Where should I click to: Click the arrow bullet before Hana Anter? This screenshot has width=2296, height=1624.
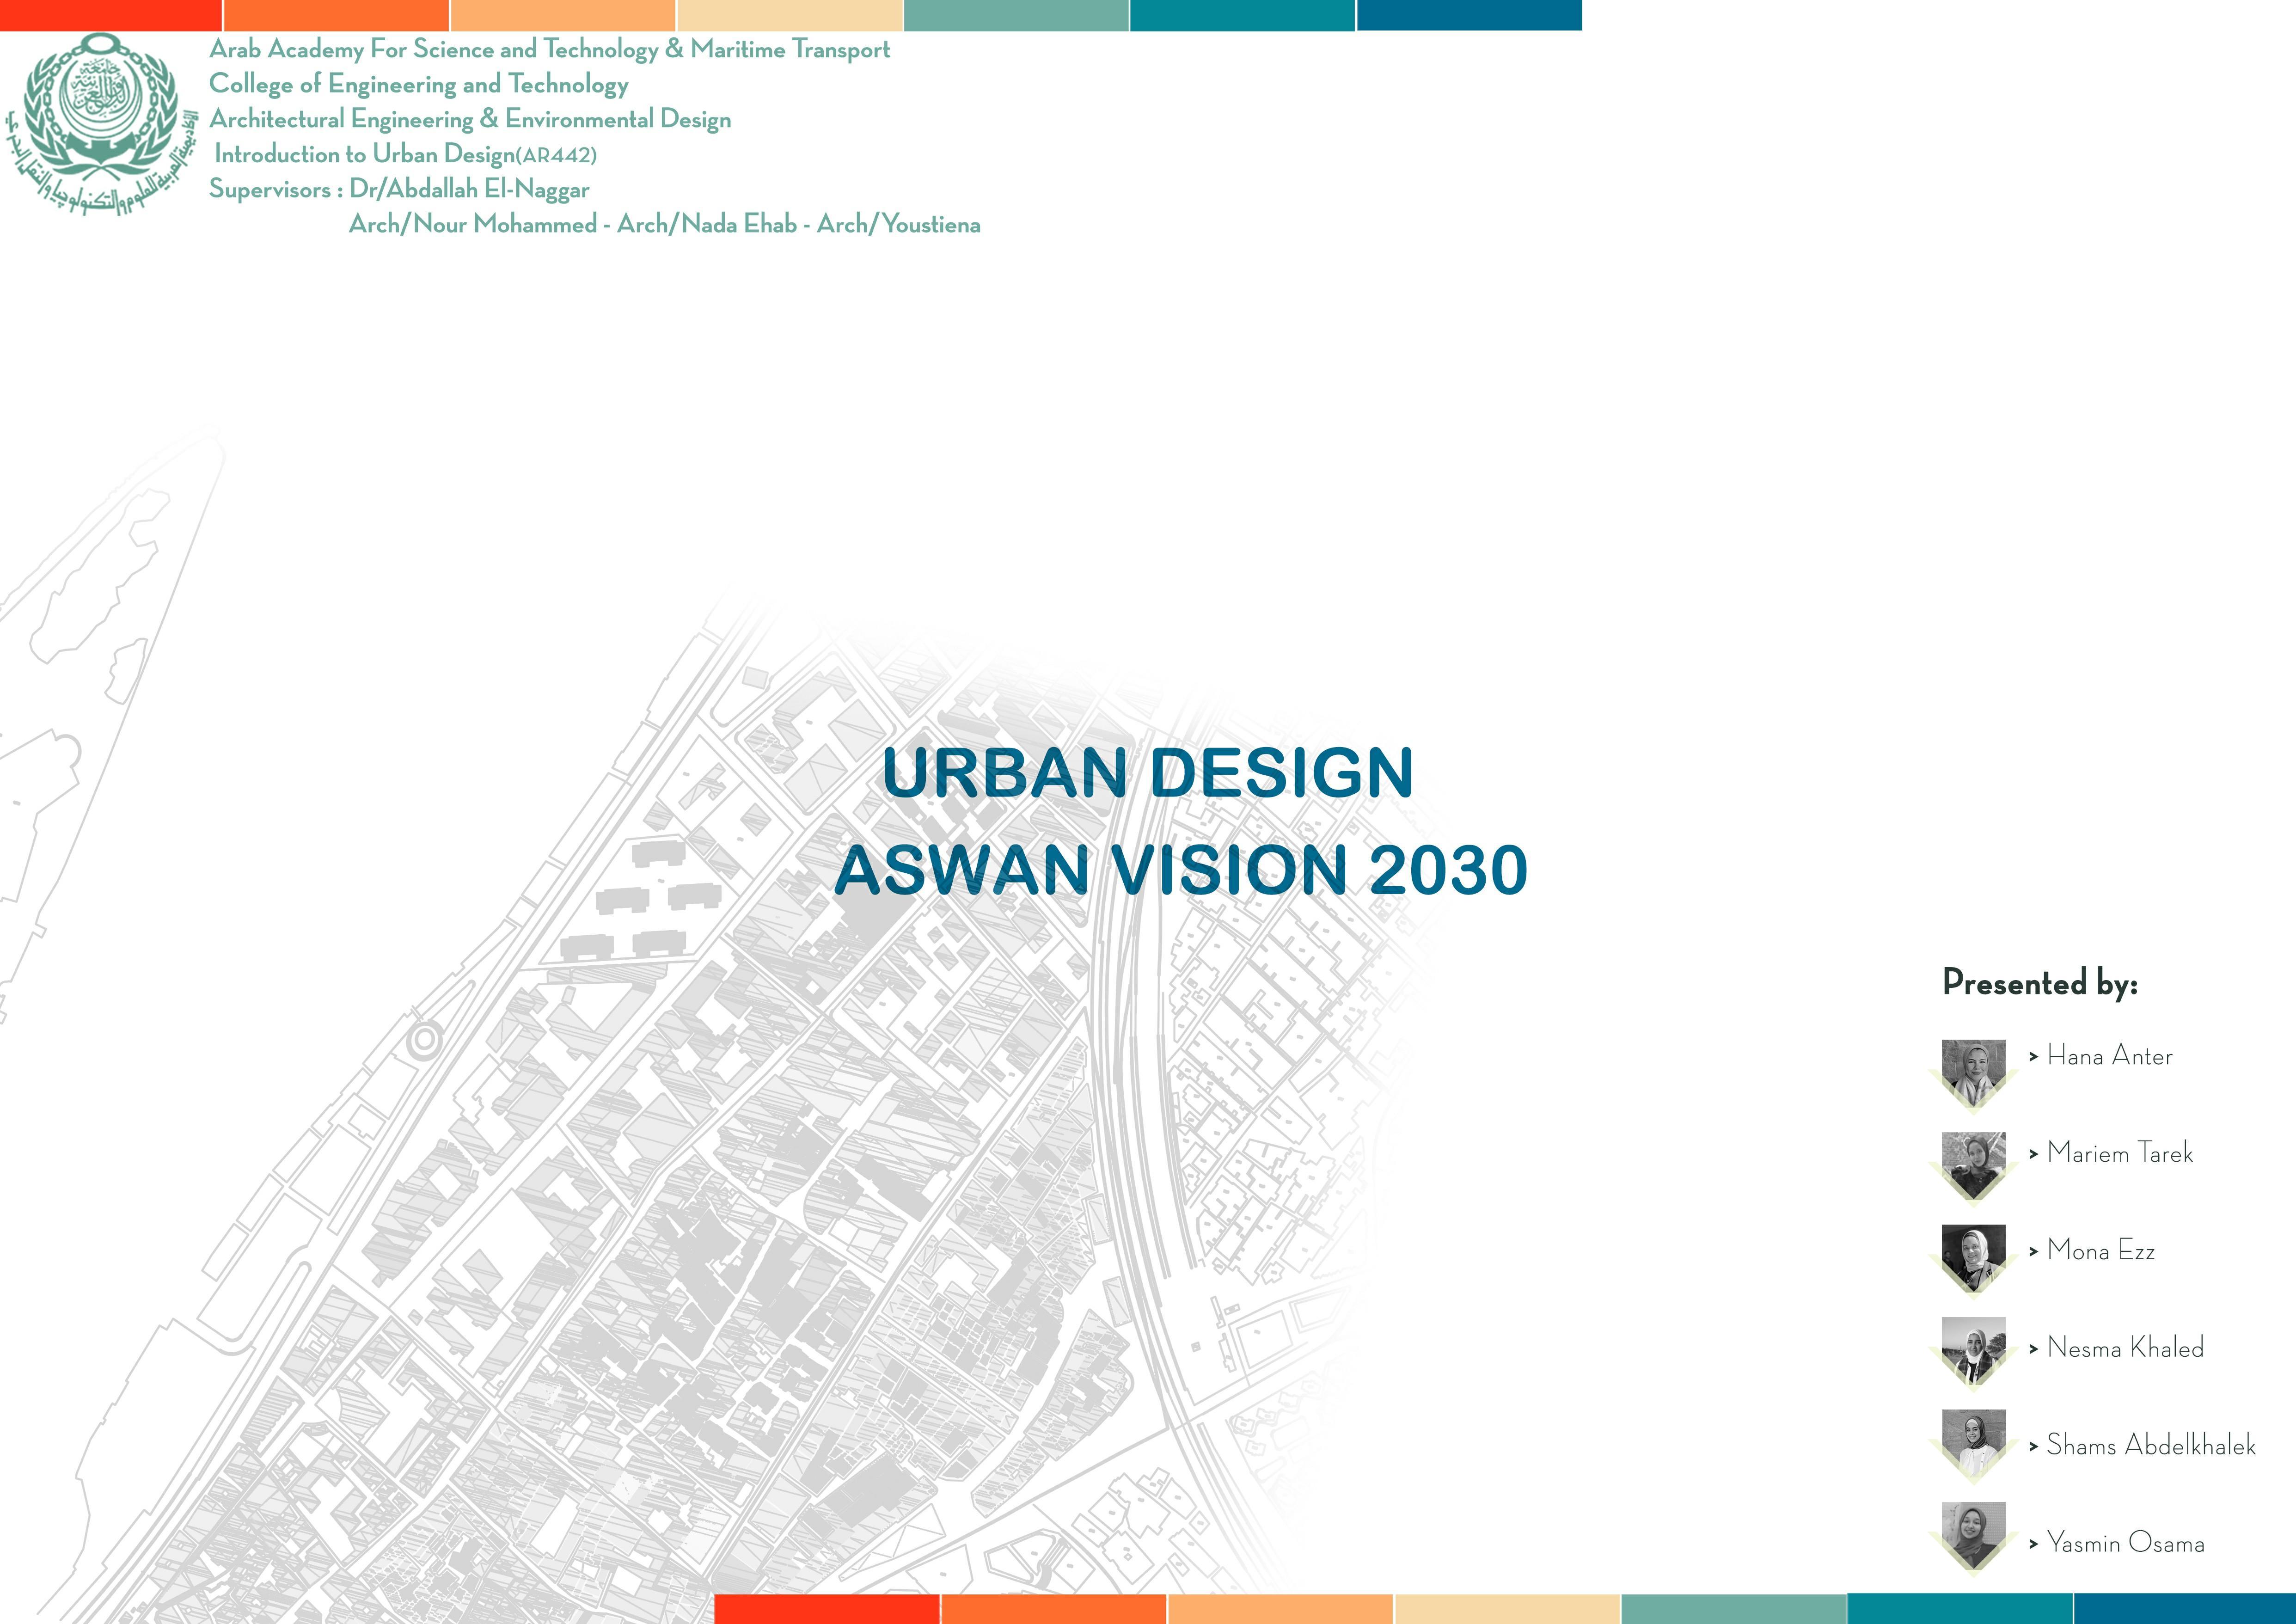click(x=2033, y=1057)
